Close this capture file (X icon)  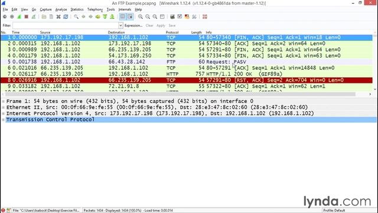click(58, 17)
